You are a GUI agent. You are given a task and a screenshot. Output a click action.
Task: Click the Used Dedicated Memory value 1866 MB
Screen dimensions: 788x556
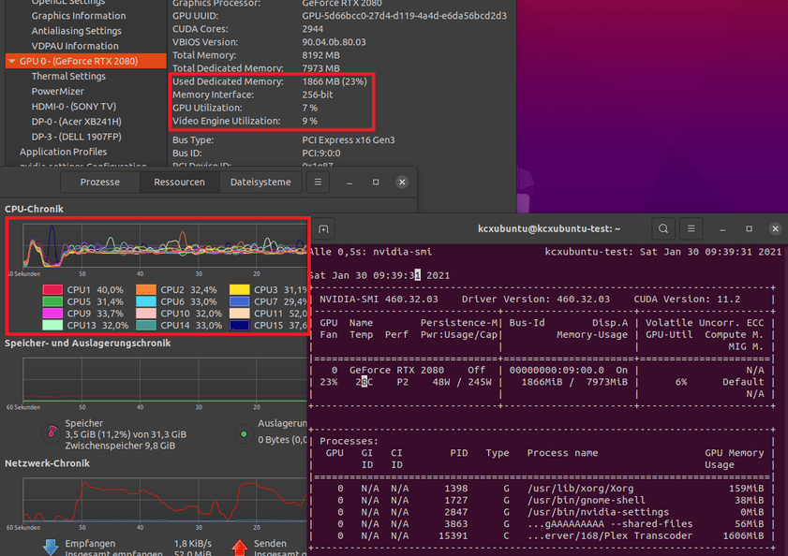point(335,81)
